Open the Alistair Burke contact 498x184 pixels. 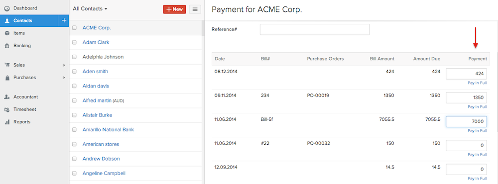coord(97,115)
